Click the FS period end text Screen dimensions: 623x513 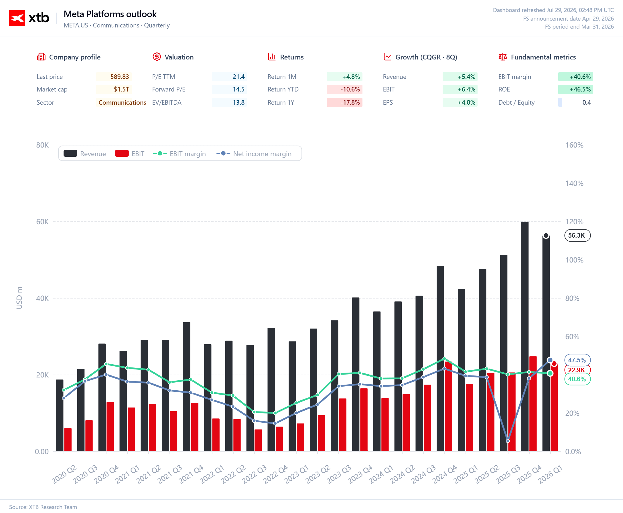579,27
